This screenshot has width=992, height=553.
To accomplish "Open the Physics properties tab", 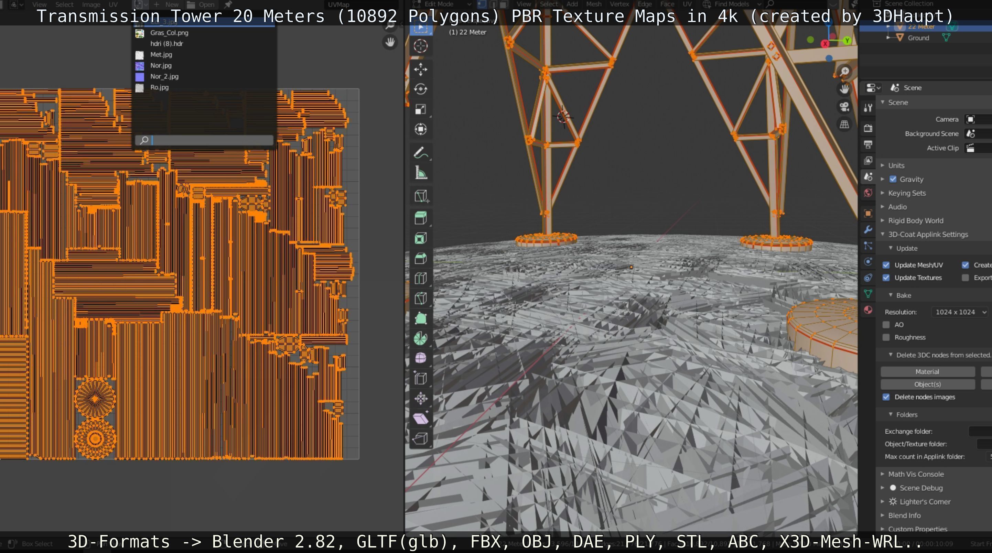I will pyautogui.click(x=868, y=262).
